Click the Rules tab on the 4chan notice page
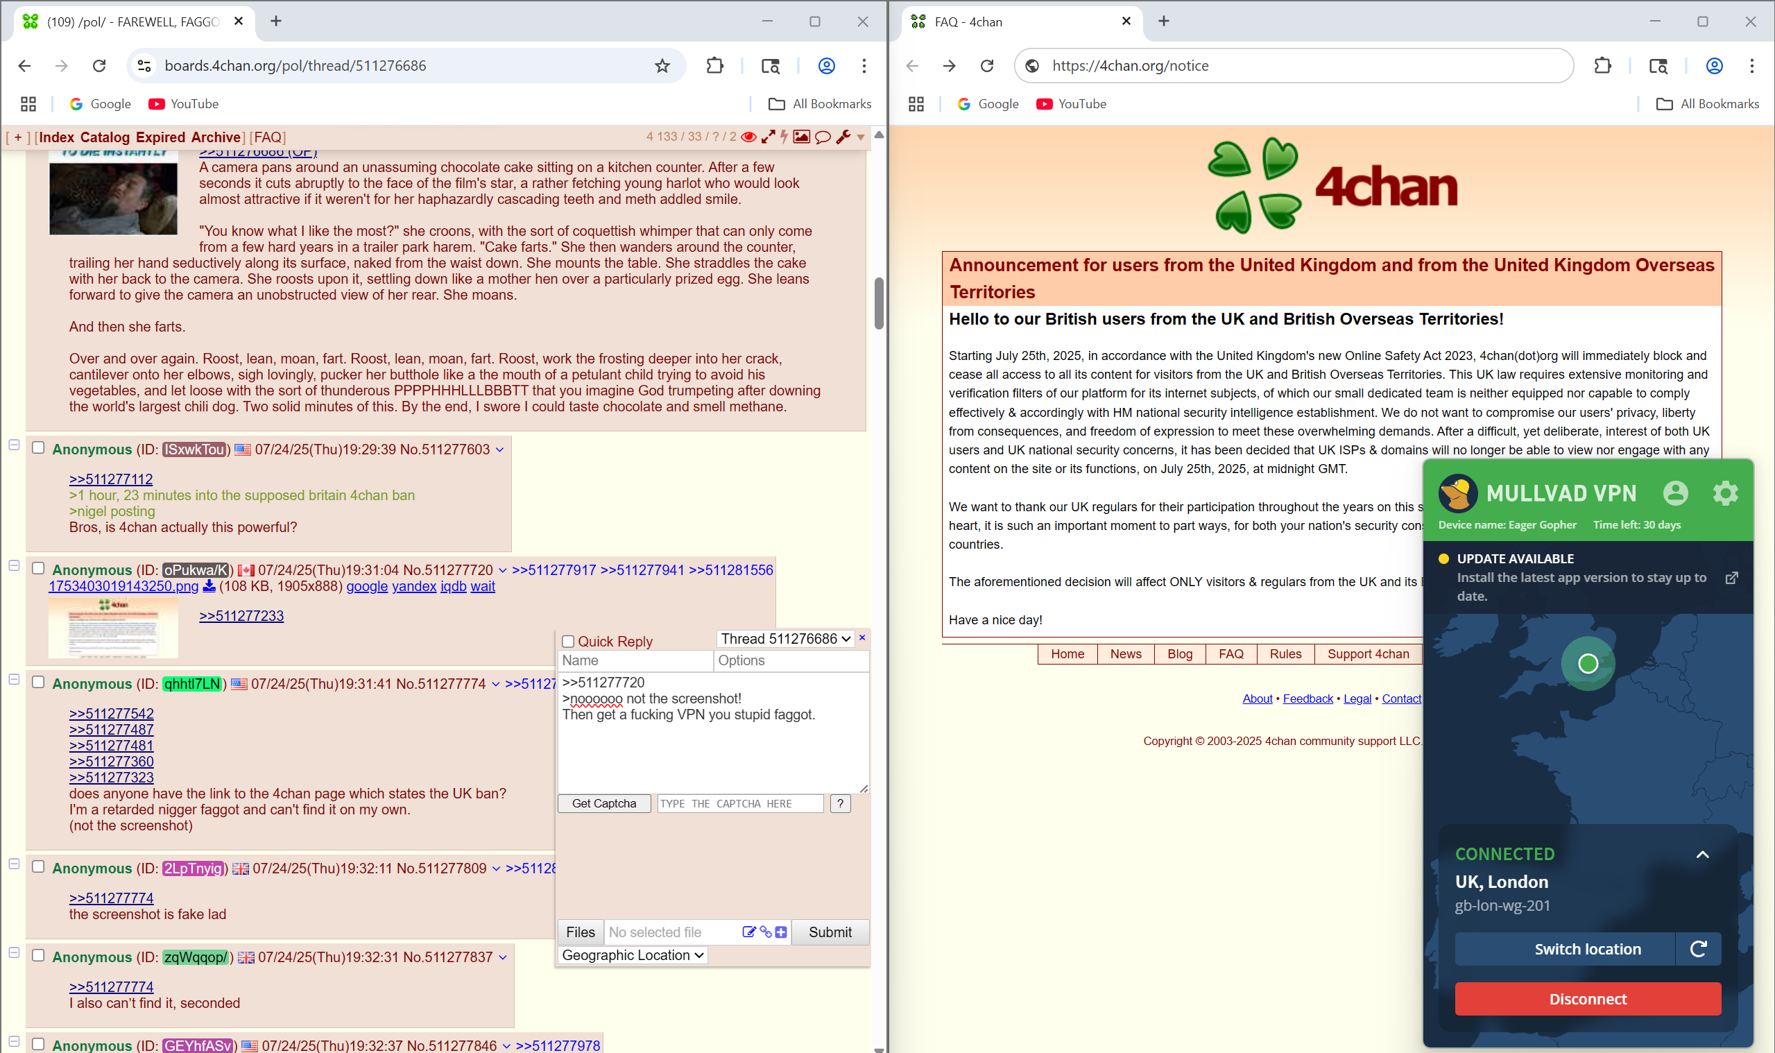Viewport: 1775px width, 1053px height. coord(1285,653)
